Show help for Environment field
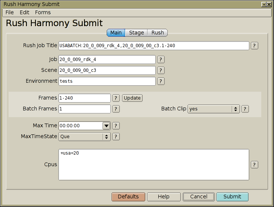This screenshot has width=274, height=207. pos(161,81)
